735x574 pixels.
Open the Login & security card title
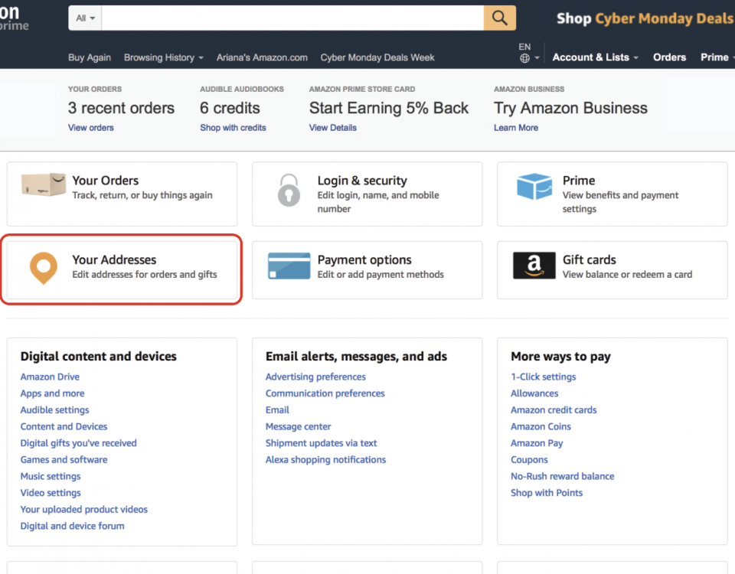point(362,181)
